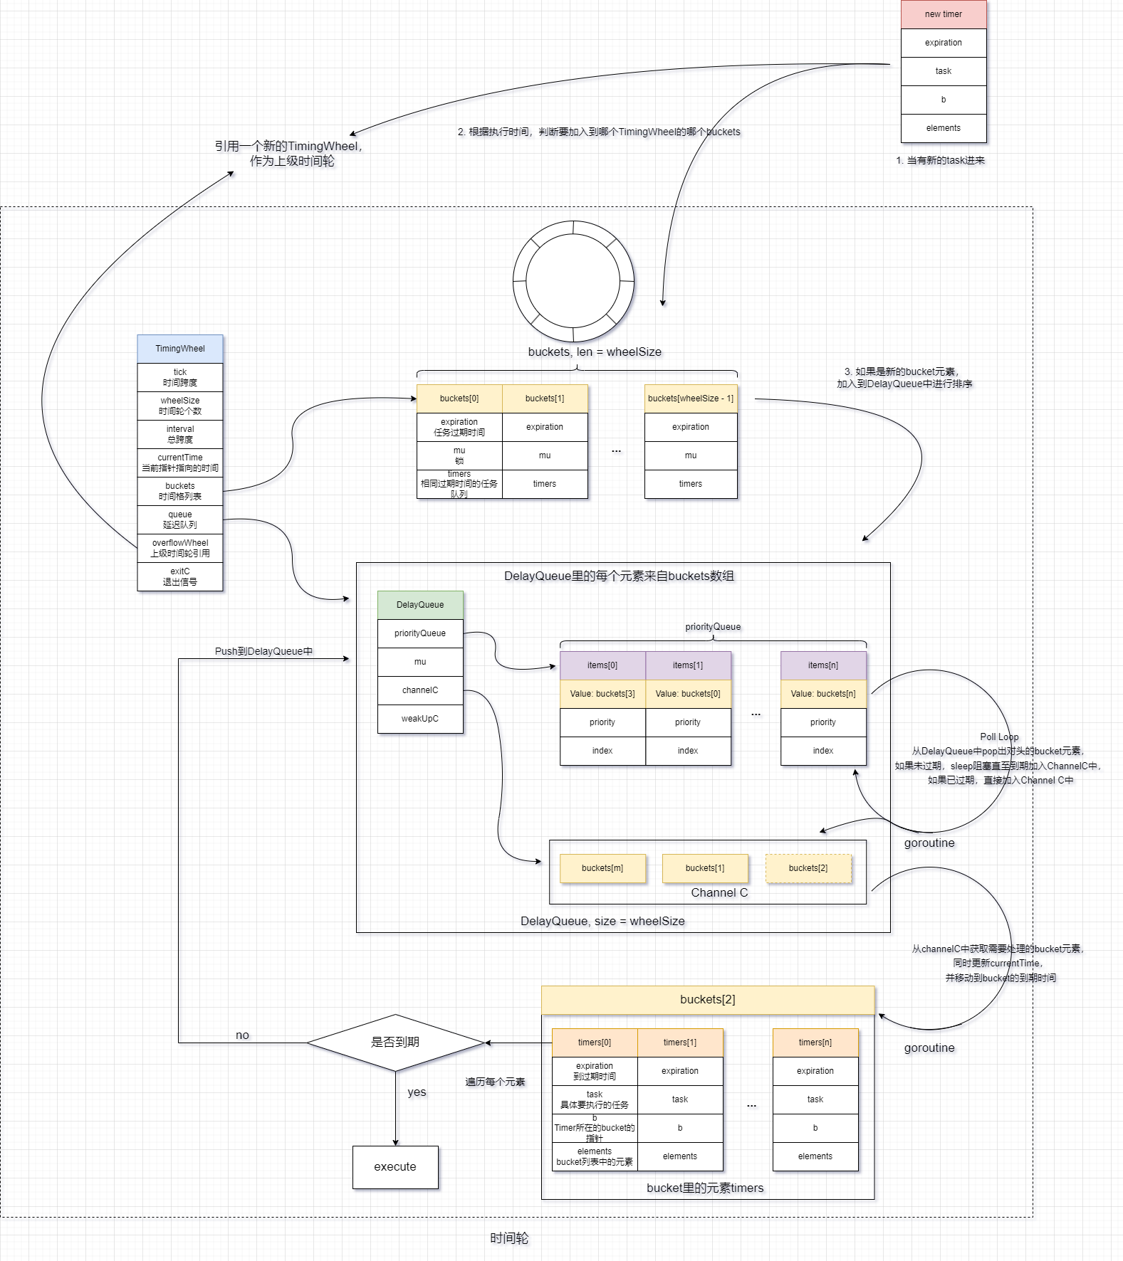The width and height of the screenshot is (1123, 1261).
Task: Select the overflowWheel cell in TimingWheel
Action: pos(179,548)
